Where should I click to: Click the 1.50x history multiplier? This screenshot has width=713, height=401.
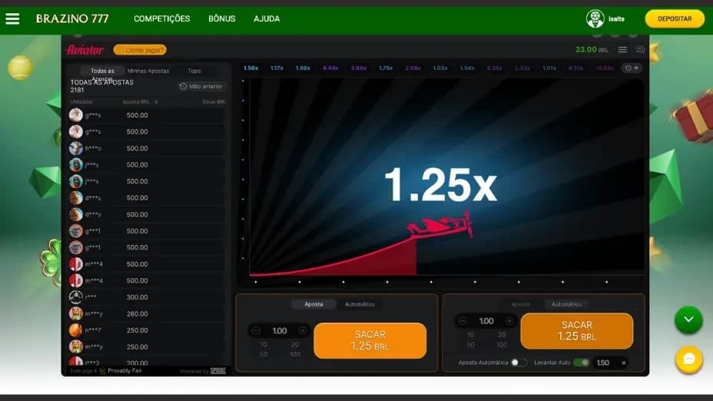[250, 68]
